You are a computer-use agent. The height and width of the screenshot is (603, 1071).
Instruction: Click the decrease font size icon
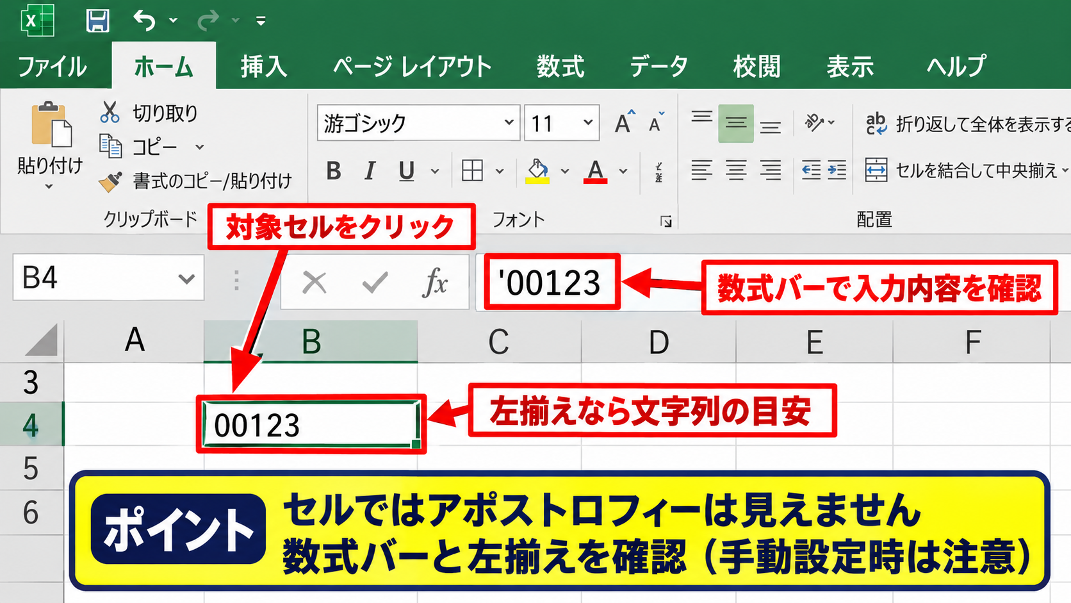(x=657, y=122)
